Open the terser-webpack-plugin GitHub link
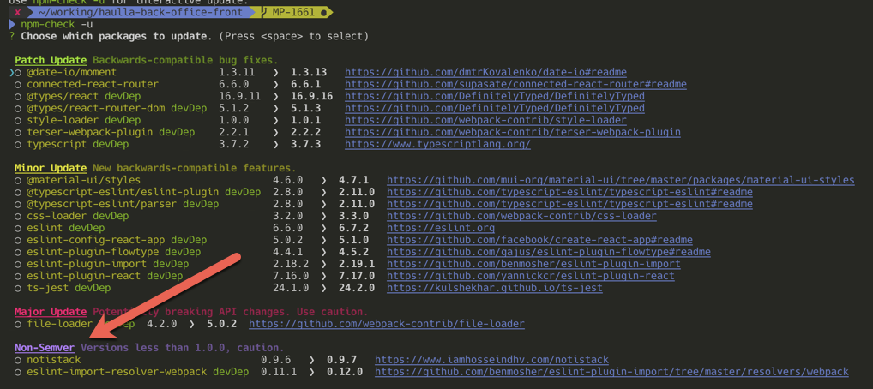873x389 pixels. [512, 133]
